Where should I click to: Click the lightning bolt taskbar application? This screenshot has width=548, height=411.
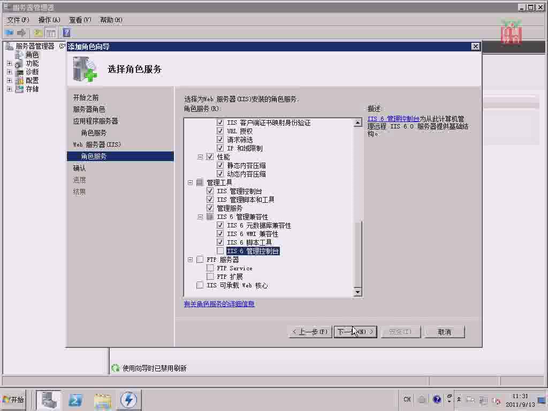[x=128, y=400]
